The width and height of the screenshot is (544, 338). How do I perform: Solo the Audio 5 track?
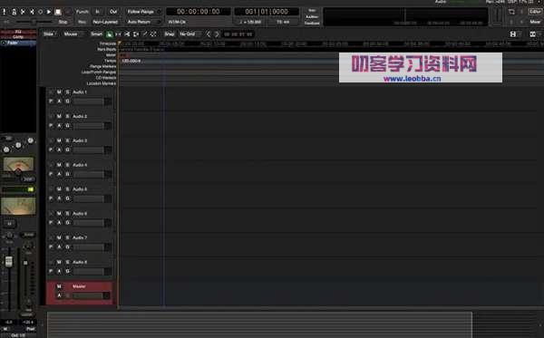pos(67,189)
